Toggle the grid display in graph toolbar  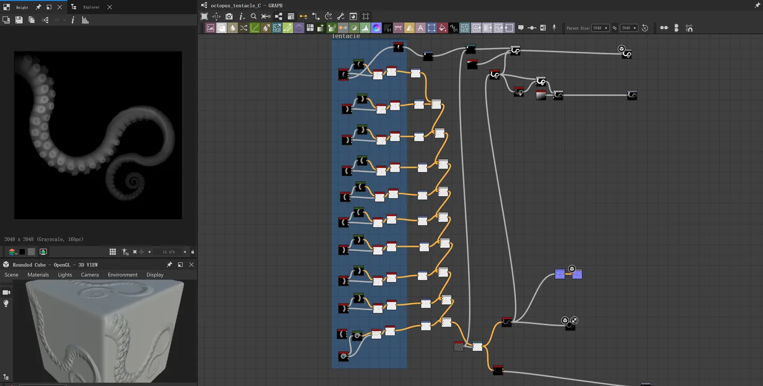point(366,16)
